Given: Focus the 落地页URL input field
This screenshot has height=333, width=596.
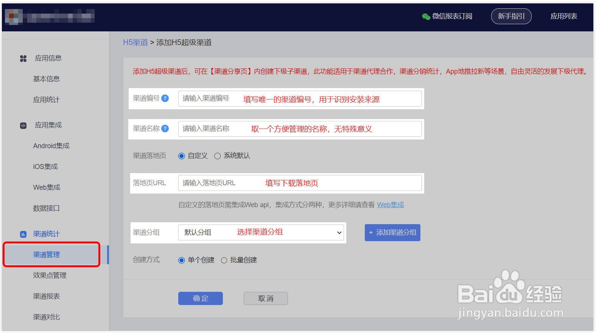Looking at the screenshot, I should (300, 183).
